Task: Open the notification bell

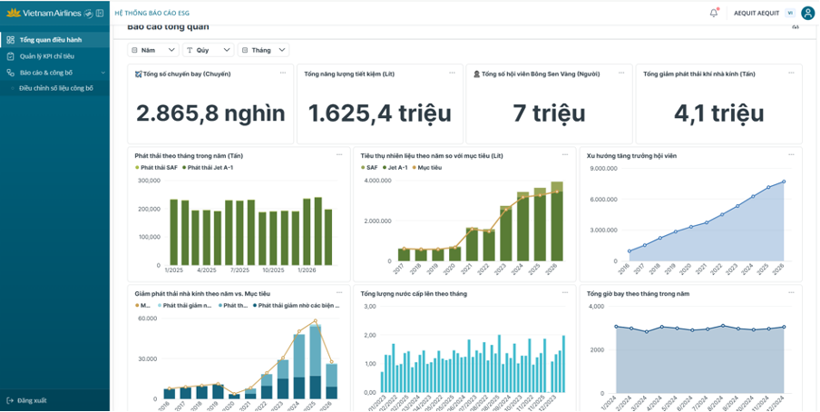Action: click(x=714, y=13)
